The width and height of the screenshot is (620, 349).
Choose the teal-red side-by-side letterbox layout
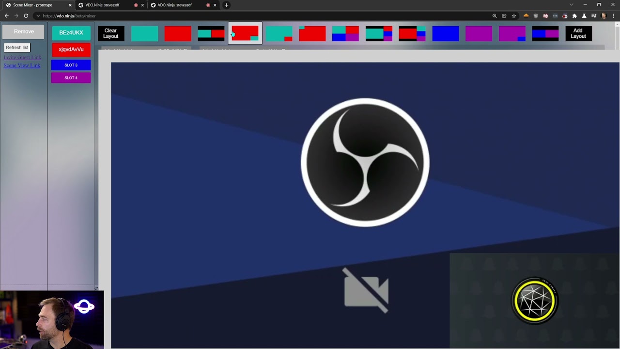211,33
